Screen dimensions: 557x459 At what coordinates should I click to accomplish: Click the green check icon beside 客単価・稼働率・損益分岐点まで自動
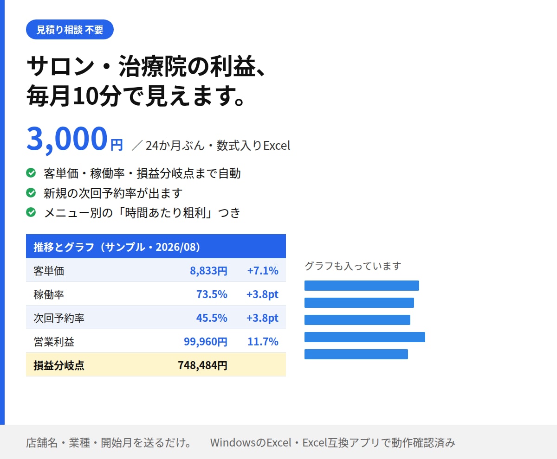click(x=31, y=173)
